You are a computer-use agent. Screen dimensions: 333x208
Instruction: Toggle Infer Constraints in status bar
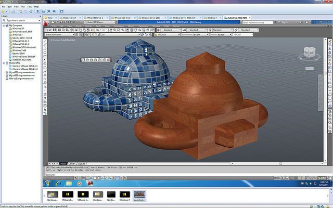pos(75,178)
